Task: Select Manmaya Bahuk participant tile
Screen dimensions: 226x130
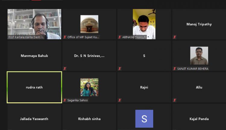Action: 34,56
